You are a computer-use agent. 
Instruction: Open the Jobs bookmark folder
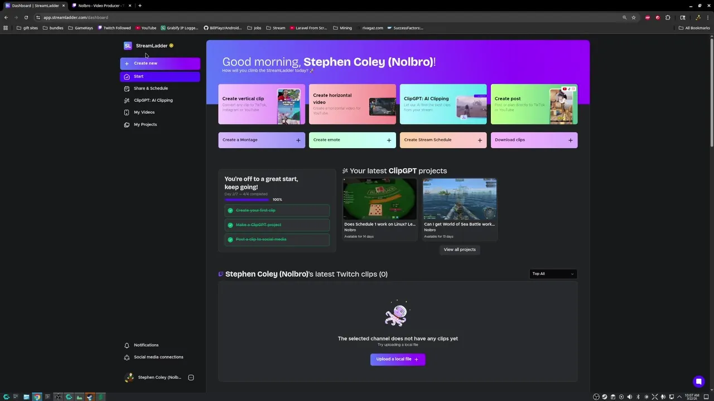[x=254, y=28]
